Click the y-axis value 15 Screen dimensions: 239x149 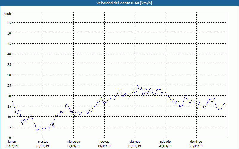[x=9, y=106]
